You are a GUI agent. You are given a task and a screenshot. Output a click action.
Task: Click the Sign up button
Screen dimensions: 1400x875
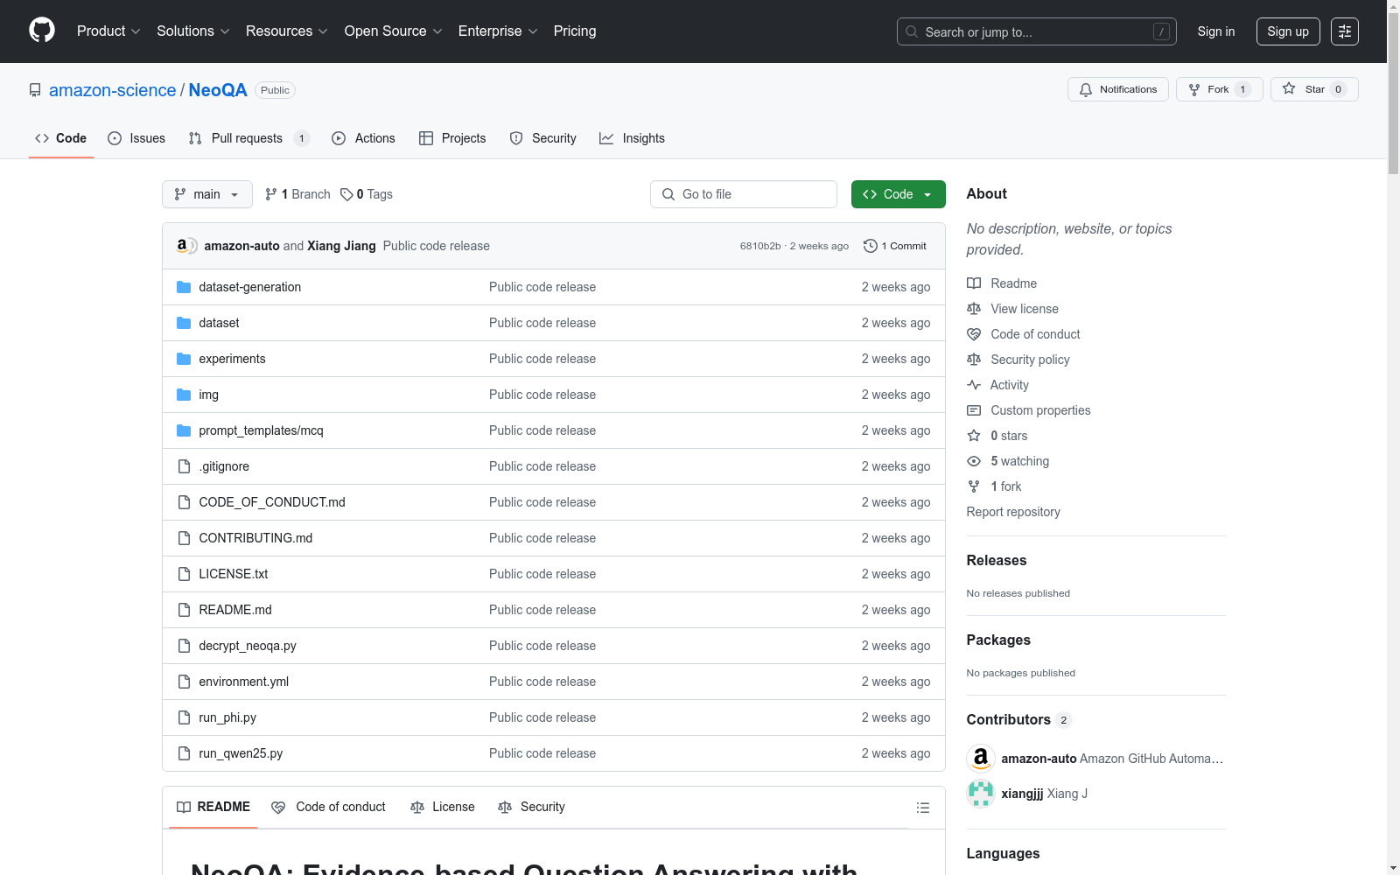[1288, 31]
